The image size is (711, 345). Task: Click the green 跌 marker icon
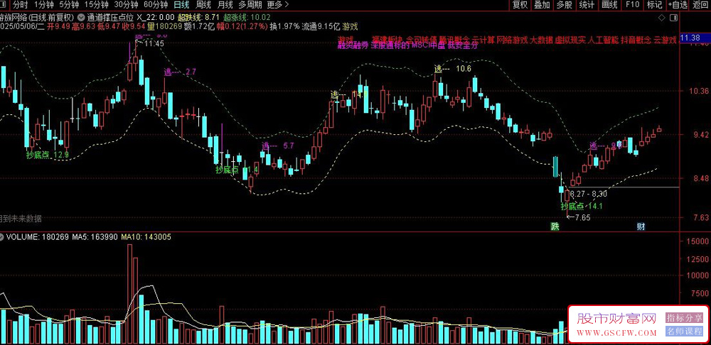[555, 226]
